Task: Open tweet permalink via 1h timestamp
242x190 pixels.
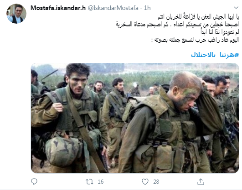Action: 147,8
